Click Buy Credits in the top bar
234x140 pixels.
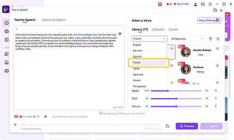tap(181, 4)
